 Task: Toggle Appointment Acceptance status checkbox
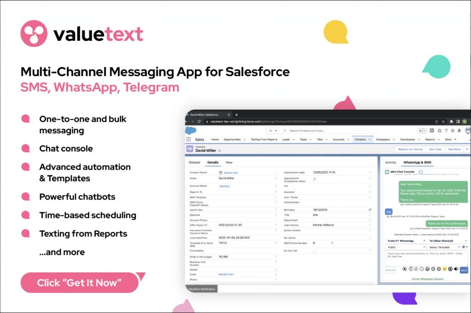pyautogui.click(x=315, y=179)
